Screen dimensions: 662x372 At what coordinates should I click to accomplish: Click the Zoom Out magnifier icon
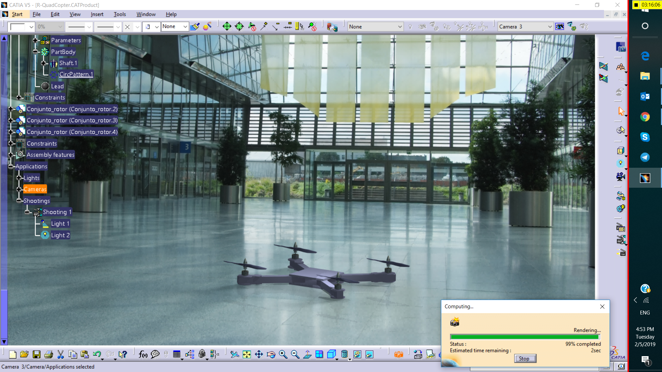295,354
